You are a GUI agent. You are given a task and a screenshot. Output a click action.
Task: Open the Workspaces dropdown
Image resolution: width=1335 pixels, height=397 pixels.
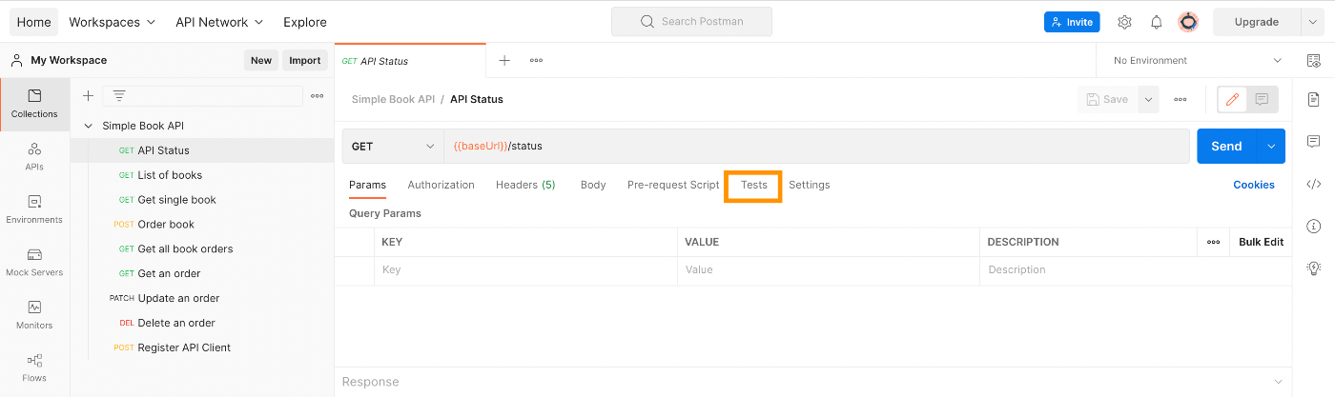pyautogui.click(x=112, y=22)
